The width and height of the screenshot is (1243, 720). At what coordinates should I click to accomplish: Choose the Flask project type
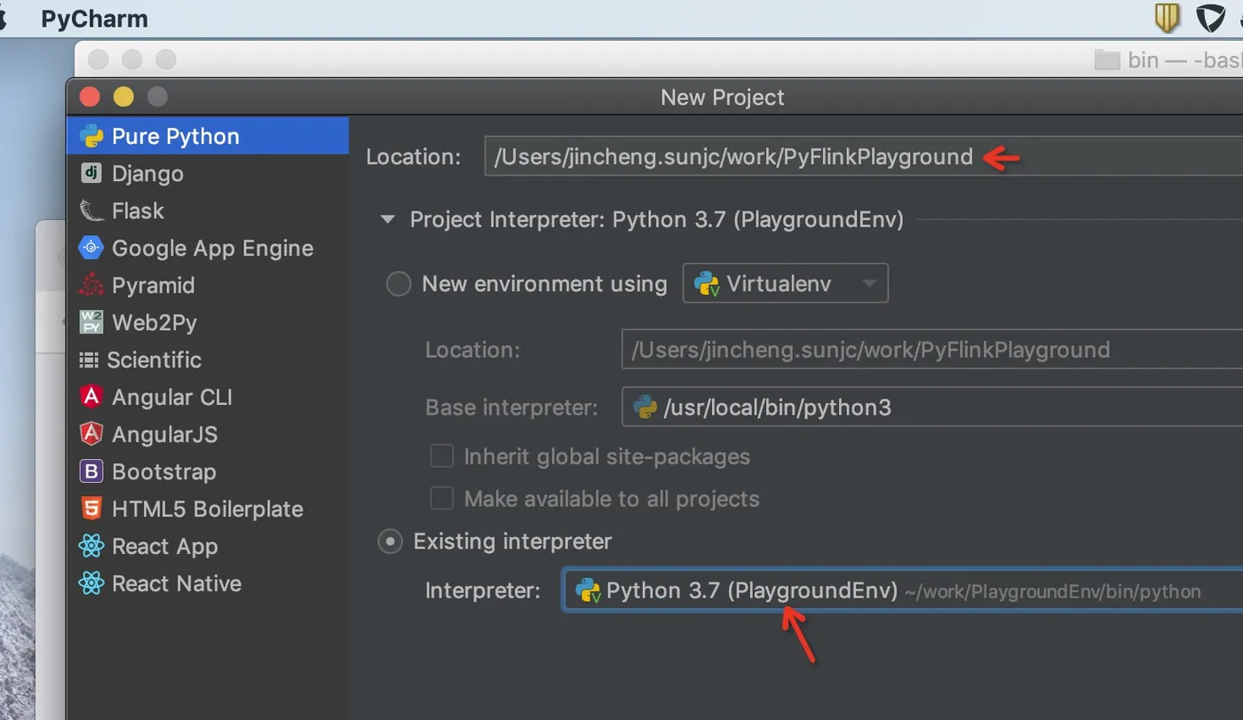pyautogui.click(x=208, y=210)
